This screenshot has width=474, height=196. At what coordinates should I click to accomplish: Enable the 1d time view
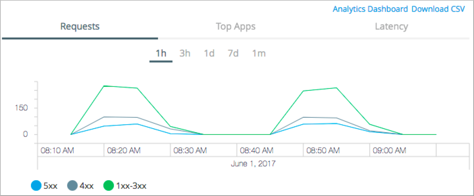coord(209,53)
